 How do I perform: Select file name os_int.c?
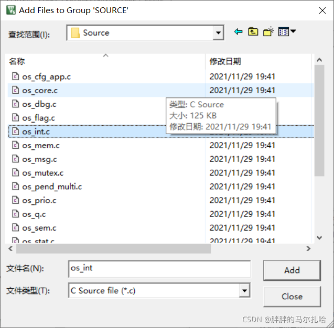[x=36, y=132]
